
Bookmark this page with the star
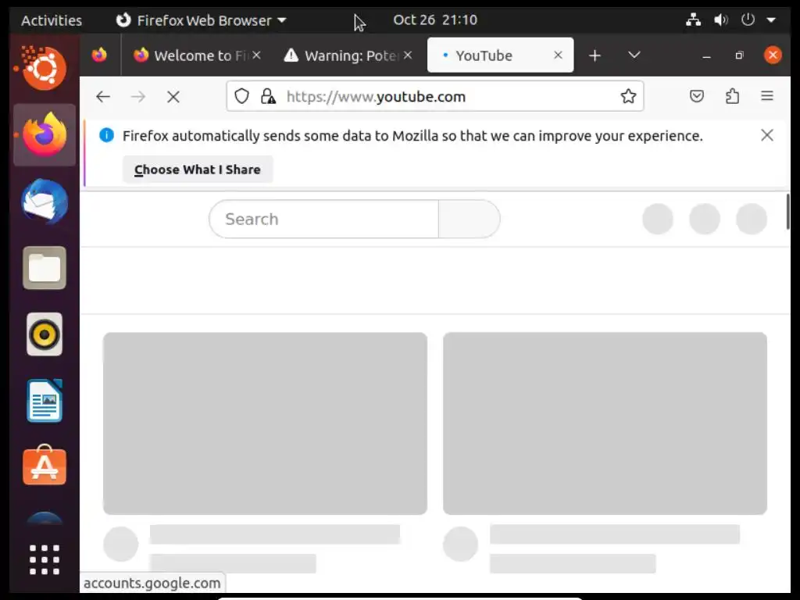coord(628,96)
